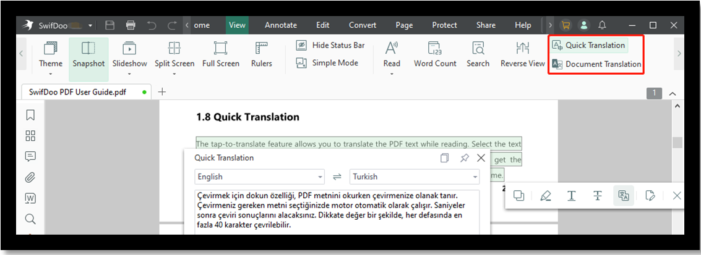This screenshot has height=255, width=701.
Task: Click the Reverse View tool
Action: [x=523, y=54]
